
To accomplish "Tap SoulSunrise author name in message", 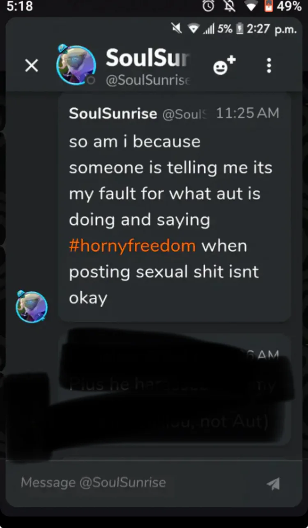I will (x=113, y=113).
